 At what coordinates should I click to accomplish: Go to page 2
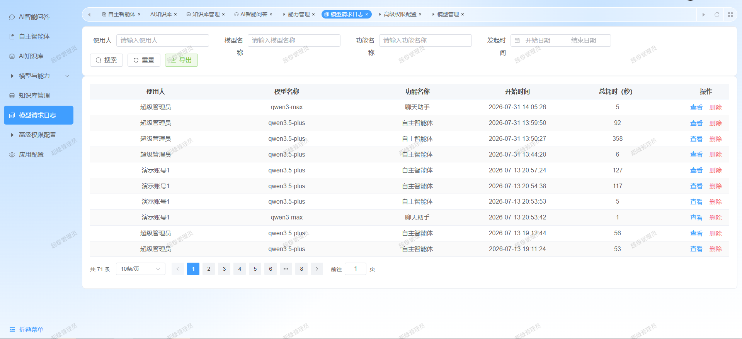(209, 269)
